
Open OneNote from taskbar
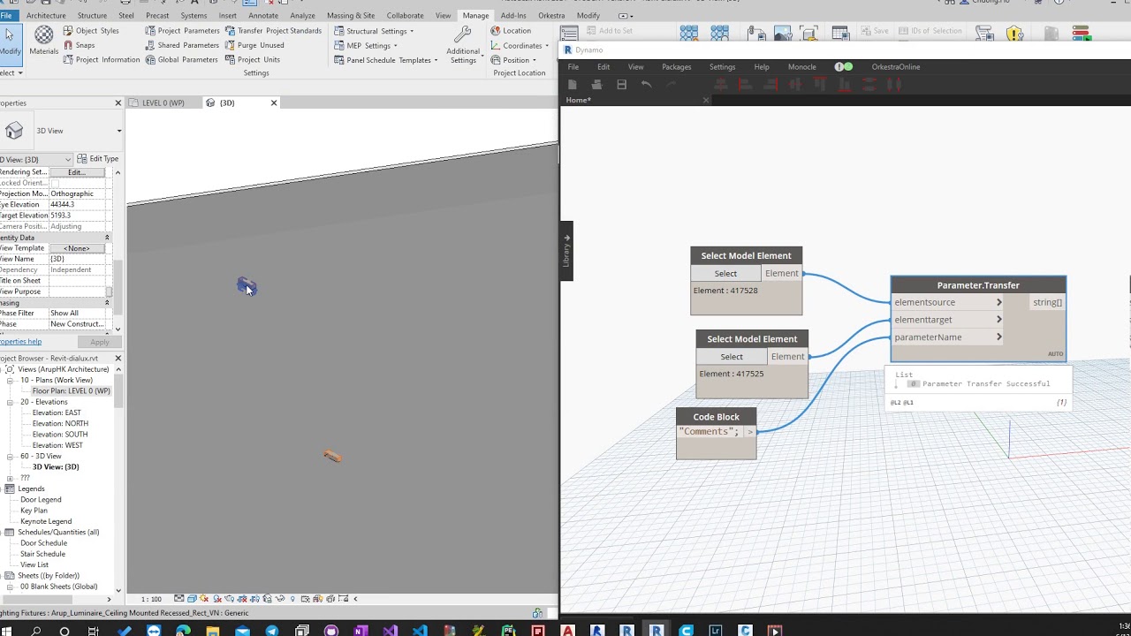361,631
